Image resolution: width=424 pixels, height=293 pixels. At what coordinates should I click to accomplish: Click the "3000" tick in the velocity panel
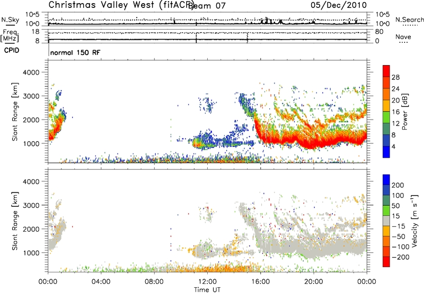(31, 205)
